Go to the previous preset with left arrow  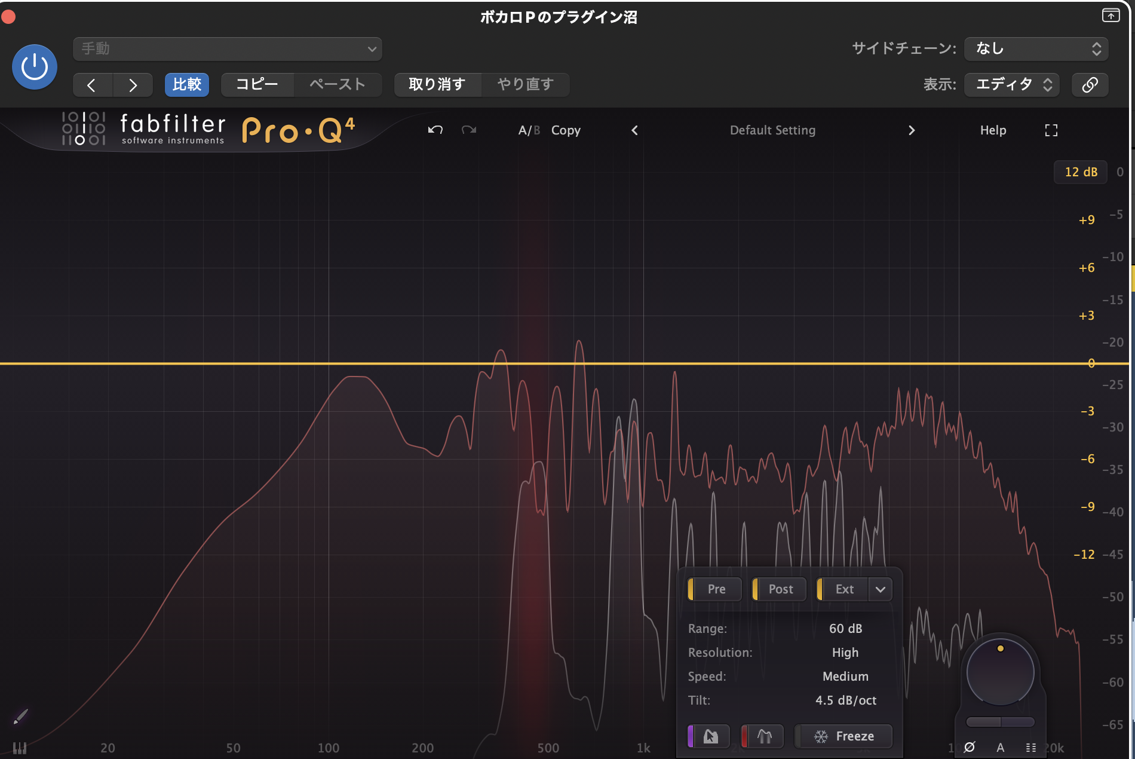point(92,85)
